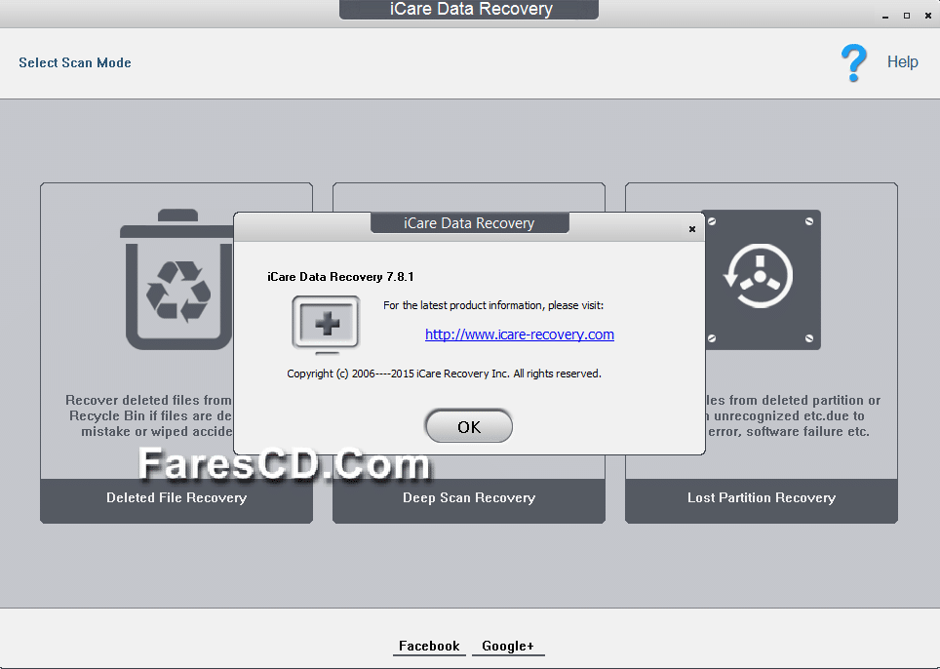Open the Google+ link
This screenshot has width=940, height=669.
click(x=508, y=647)
